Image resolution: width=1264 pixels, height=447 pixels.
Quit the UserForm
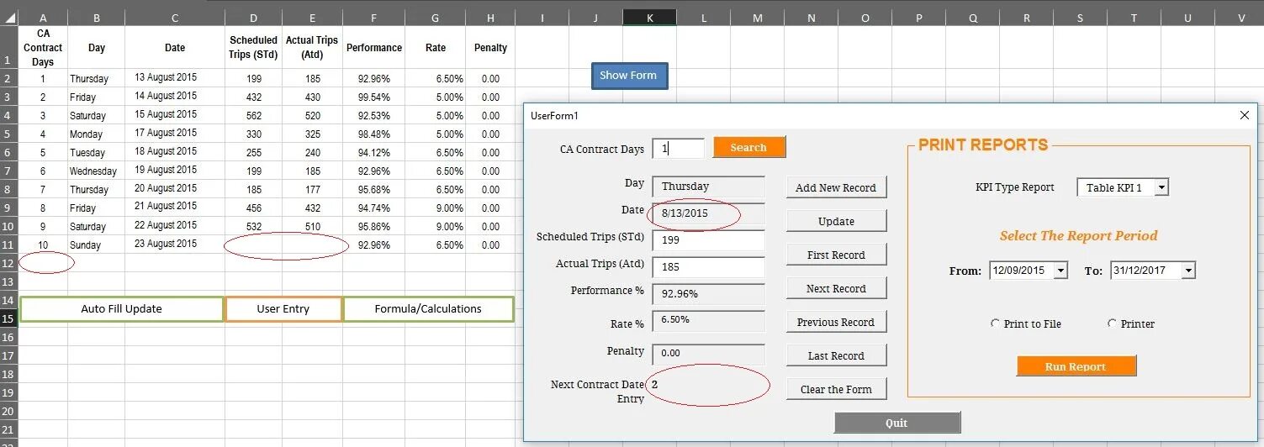coord(896,423)
